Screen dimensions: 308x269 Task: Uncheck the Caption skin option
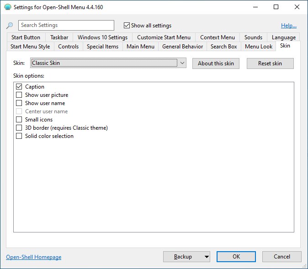coord(19,87)
